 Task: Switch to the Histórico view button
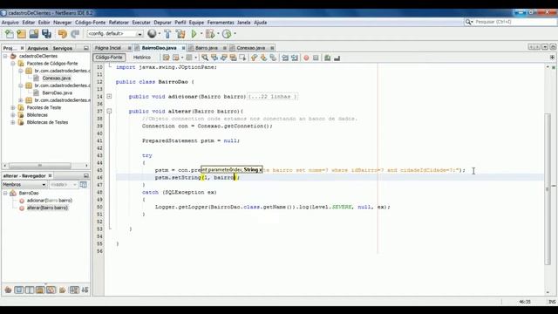[x=142, y=58]
